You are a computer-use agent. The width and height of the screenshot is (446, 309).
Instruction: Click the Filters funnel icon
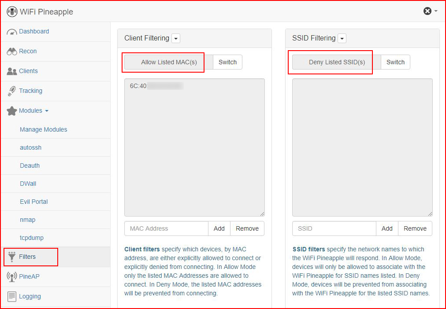click(x=11, y=257)
